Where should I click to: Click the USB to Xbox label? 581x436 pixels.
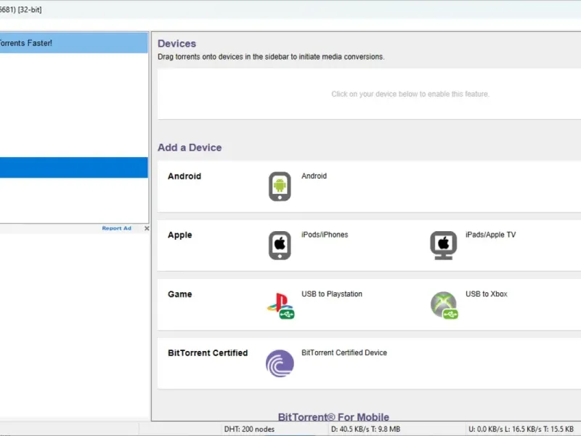[486, 294]
